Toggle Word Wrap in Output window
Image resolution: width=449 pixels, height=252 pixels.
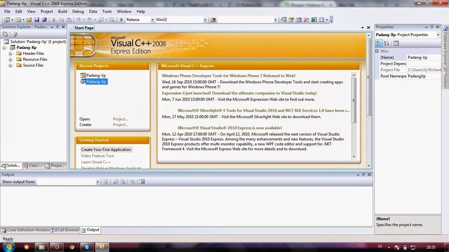[142, 182]
